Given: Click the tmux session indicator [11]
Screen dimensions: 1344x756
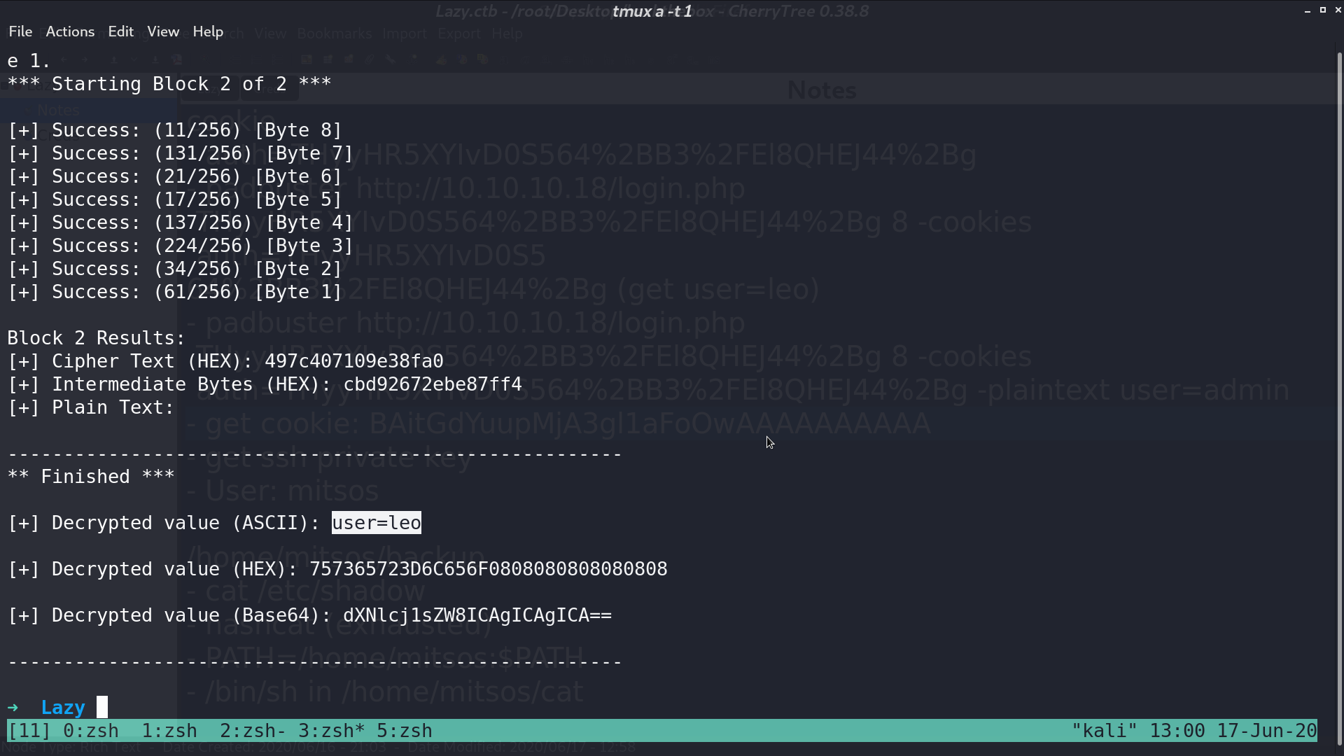Looking at the screenshot, I should (29, 731).
